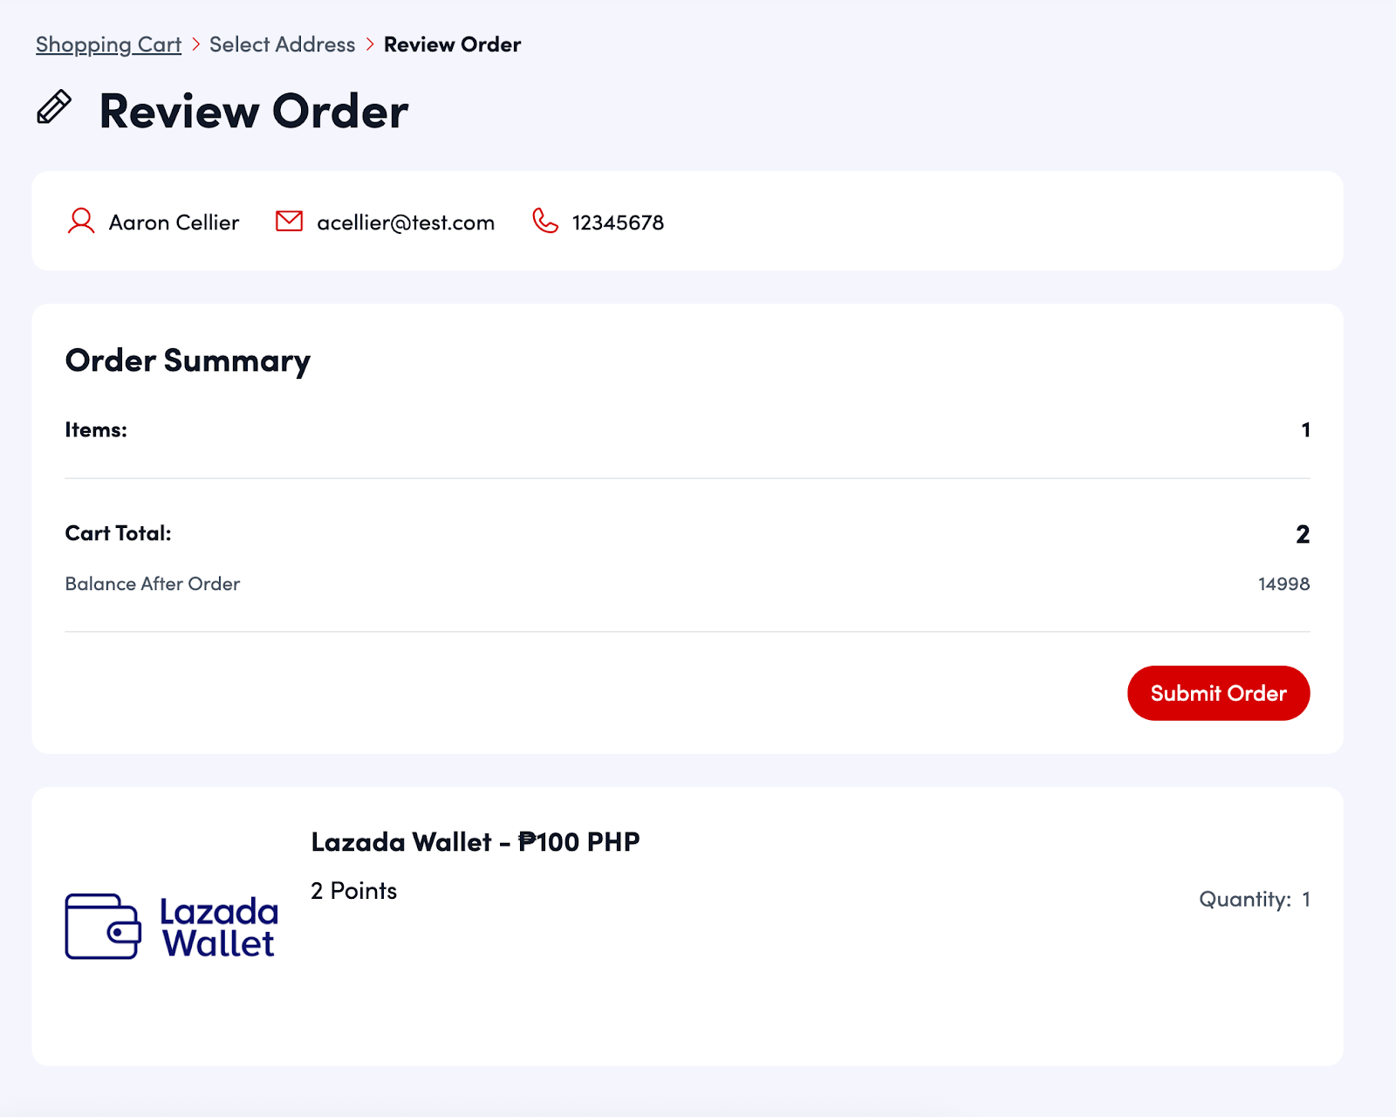Image resolution: width=1396 pixels, height=1117 pixels.
Task: Click the phone number 12345678
Action: click(x=618, y=223)
